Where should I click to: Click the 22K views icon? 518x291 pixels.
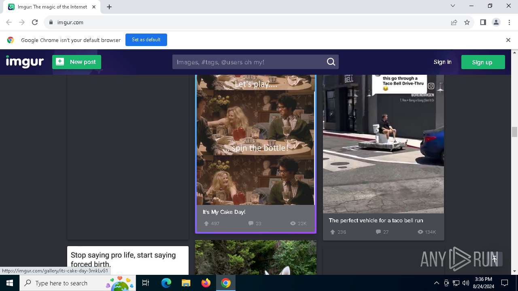[293, 224]
